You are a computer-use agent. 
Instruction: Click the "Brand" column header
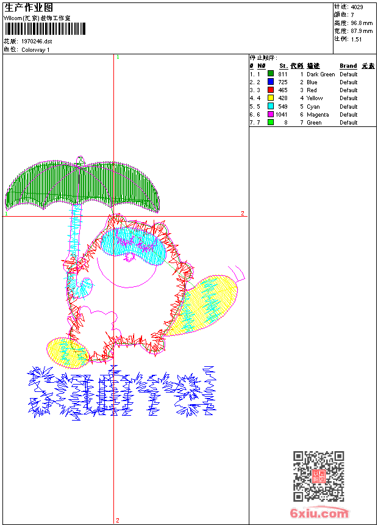point(348,66)
